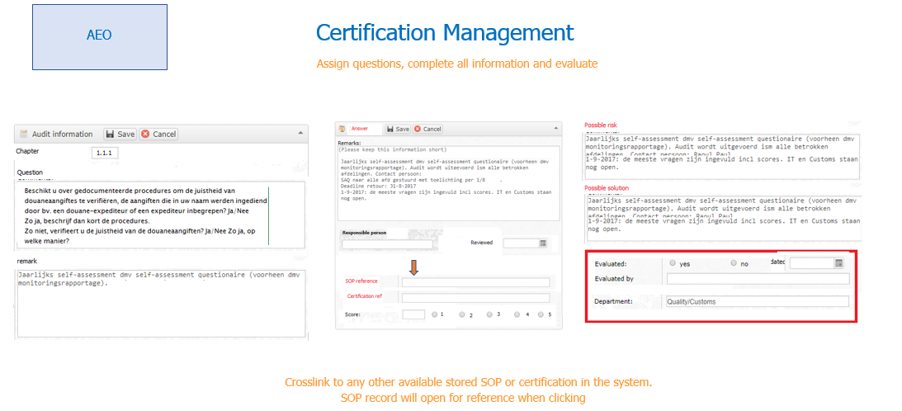This screenshot has height=411, width=902.
Task: Click the Department field containing Quality/Customs
Action: pos(756,301)
